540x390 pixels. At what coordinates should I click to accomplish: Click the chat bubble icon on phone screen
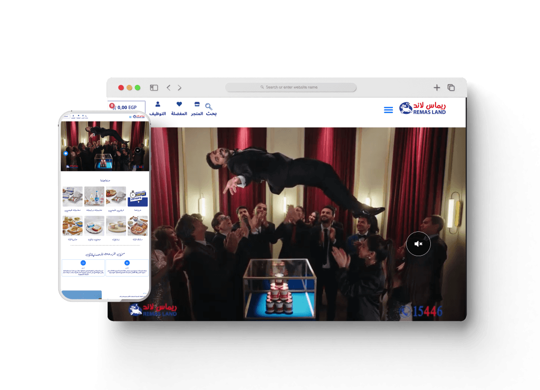pyautogui.click(x=66, y=154)
